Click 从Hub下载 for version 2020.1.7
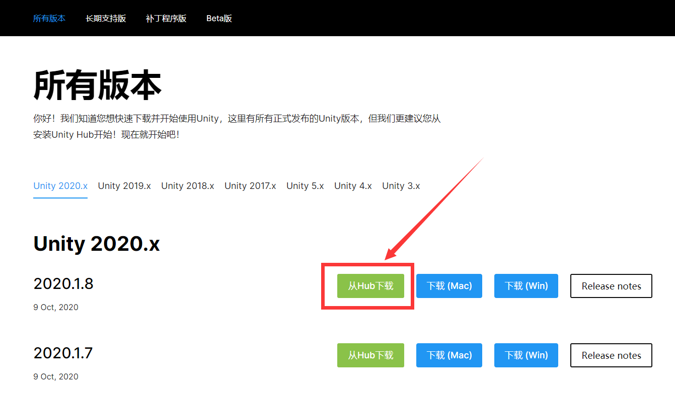Screen dimensions: 675x395 pyautogui.click(x=370, y=355)
